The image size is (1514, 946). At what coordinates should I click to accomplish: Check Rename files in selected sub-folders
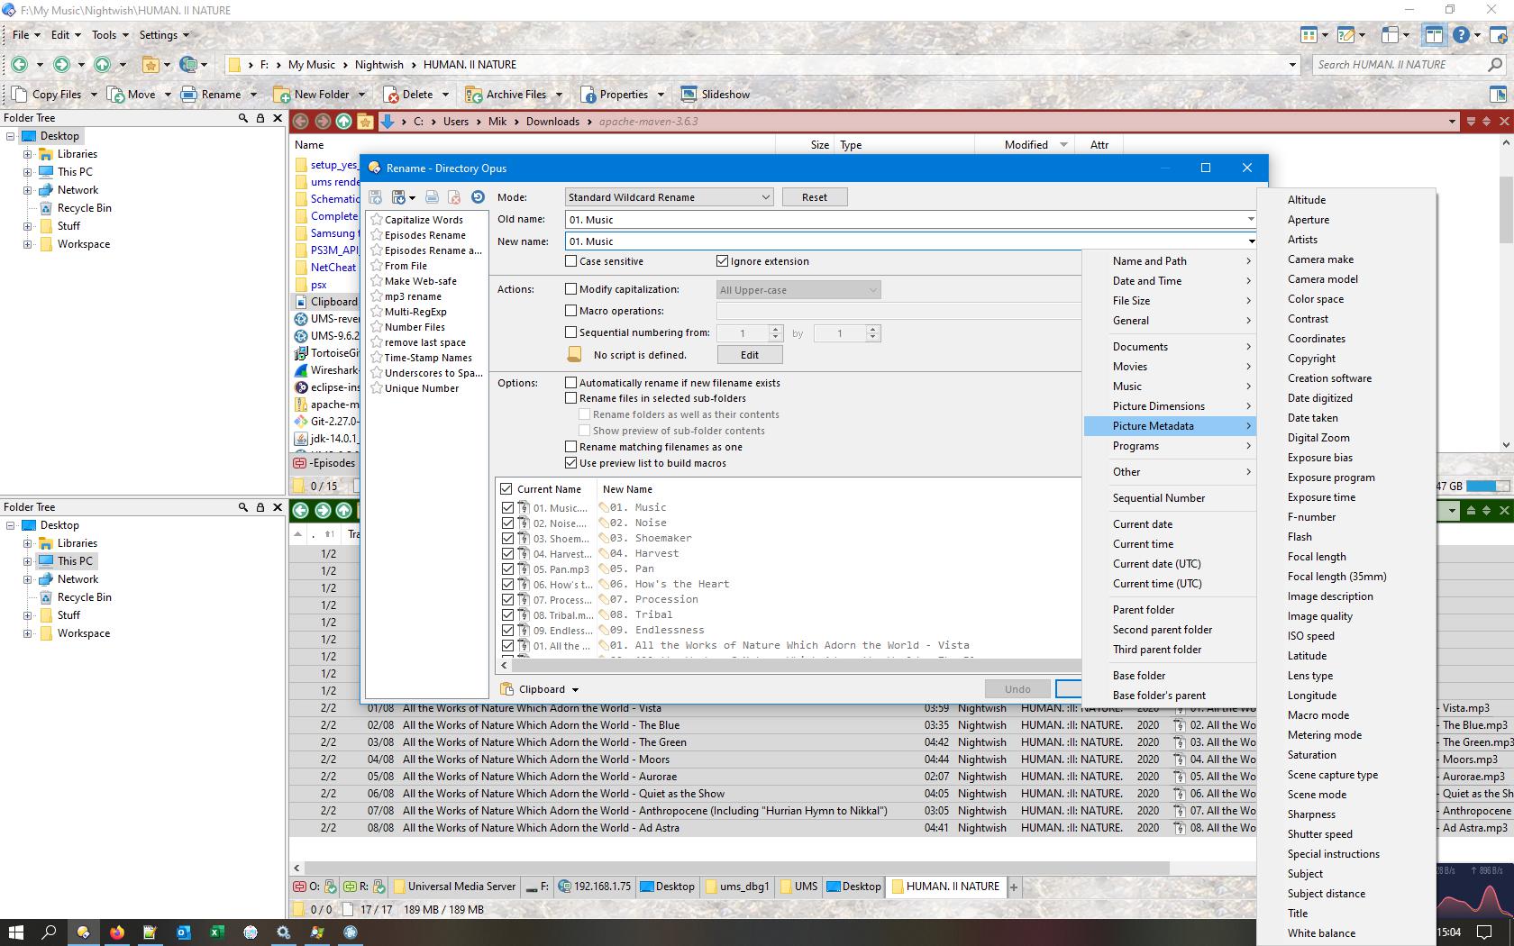coord(570,398)
